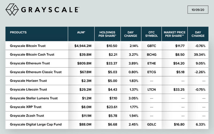This screenshot has width=214, height=134.
Task: Click the GBTC symbol cell
Action: click(x=151, y=46)
